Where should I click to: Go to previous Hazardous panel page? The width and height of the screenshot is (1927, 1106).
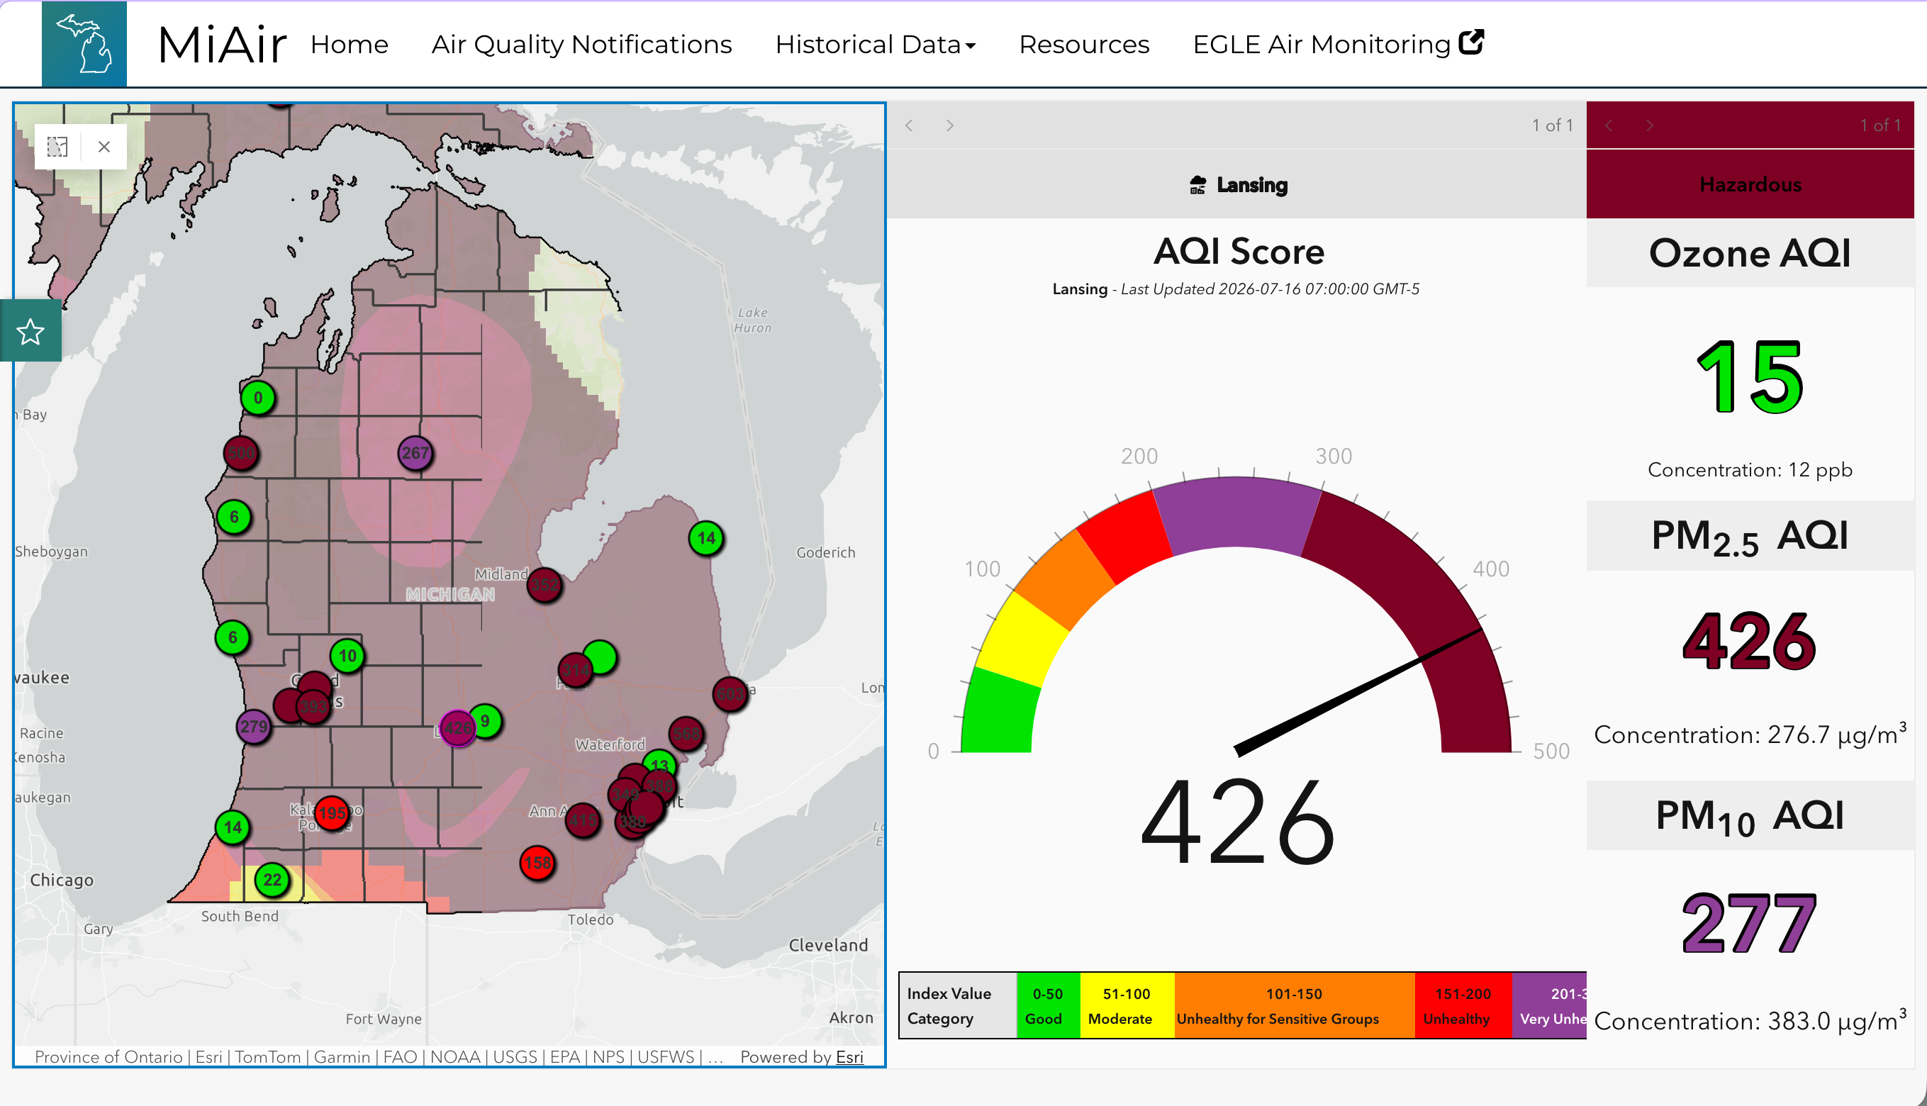[x=1609, y=125]
